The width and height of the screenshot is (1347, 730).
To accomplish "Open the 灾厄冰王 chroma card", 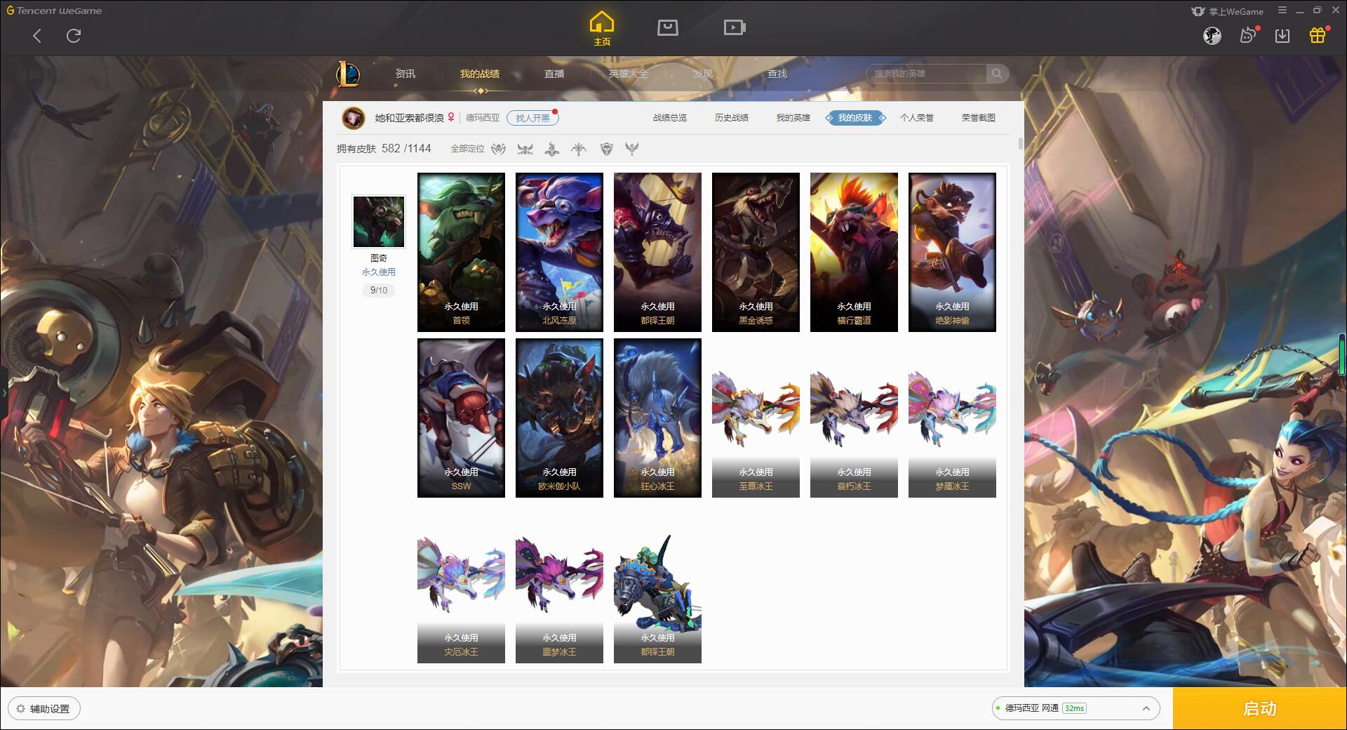I will [x=461, y=583].
